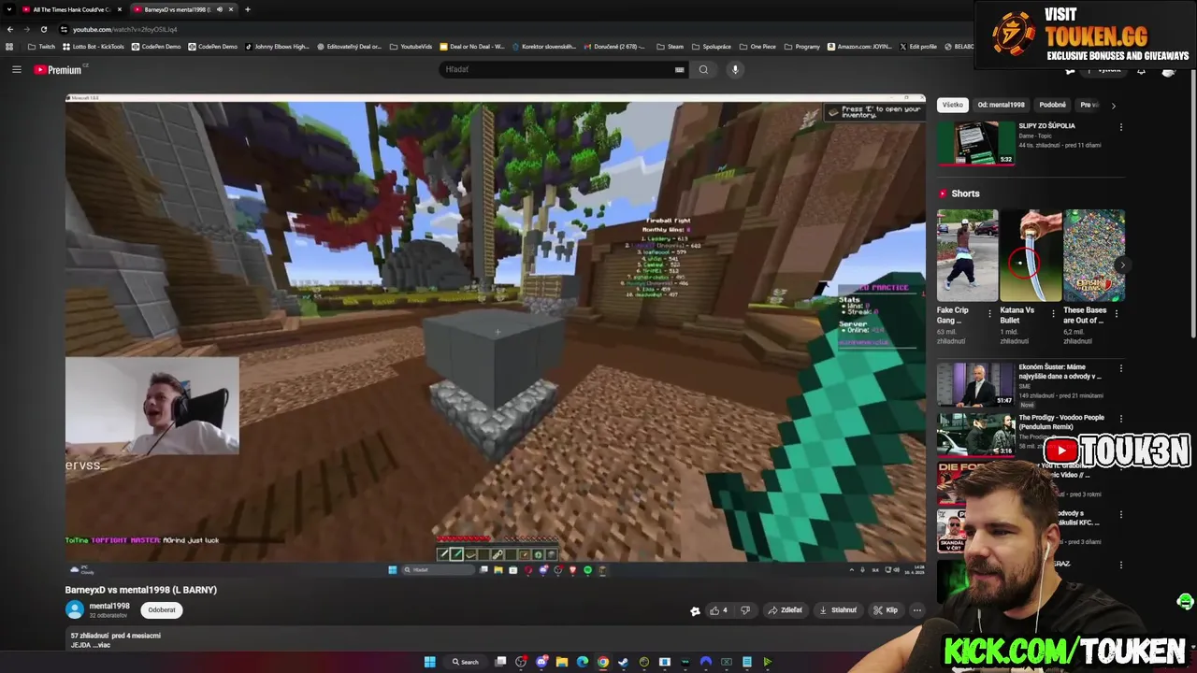Open more actions three-dot menu under the video
The height and width of the screenshot is (673, 1197).
click(x=917, y=610)
